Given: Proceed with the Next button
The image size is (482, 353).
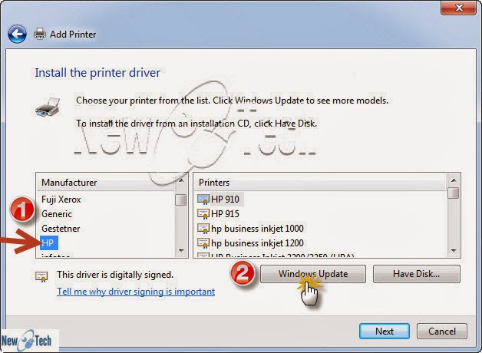Looking at the screenshot, I should (x=385, y=332).
